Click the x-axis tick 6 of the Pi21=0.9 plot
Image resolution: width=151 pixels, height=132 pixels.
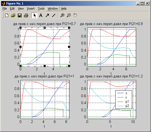[126, 69]
